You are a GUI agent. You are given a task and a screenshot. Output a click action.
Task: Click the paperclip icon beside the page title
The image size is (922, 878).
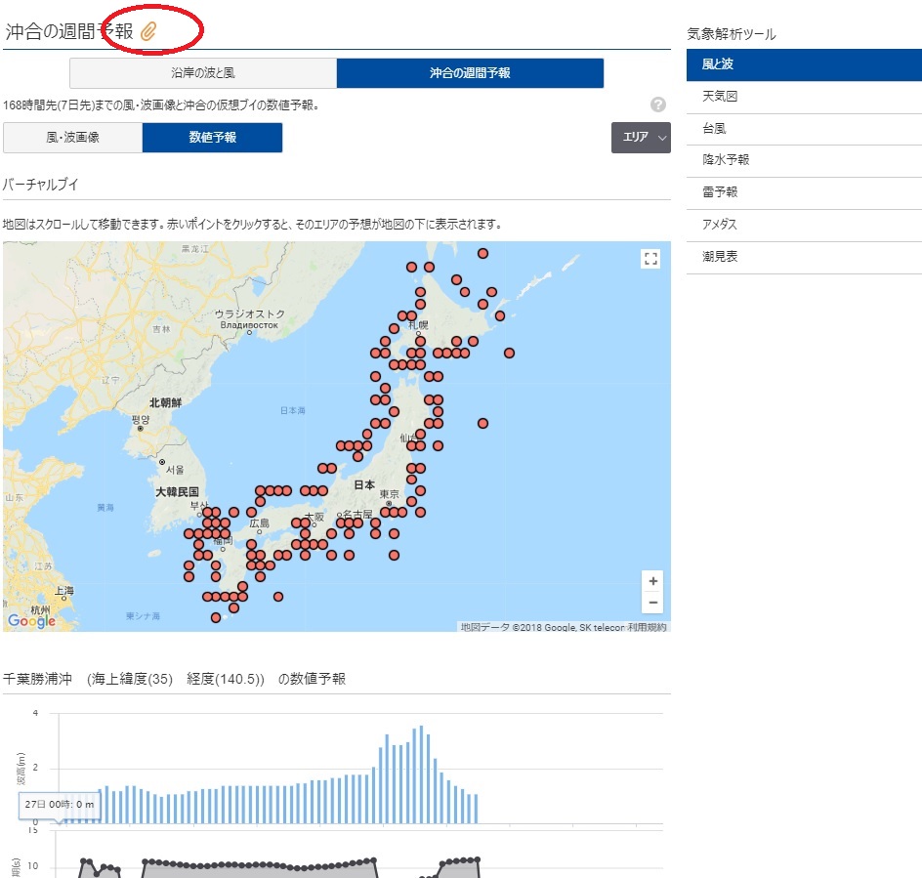(148, 31)
